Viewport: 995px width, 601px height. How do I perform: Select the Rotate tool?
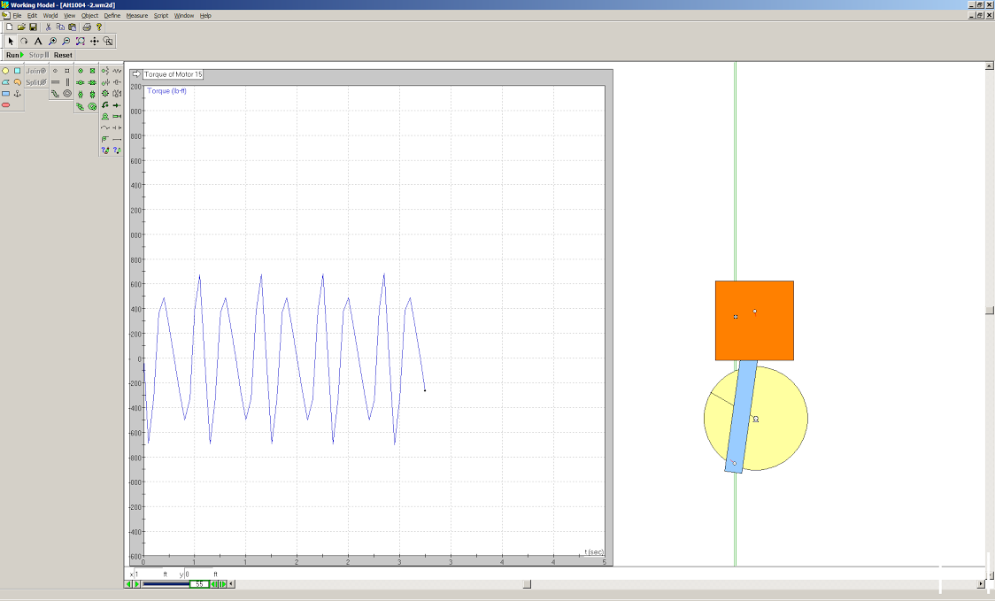click(x=24, y=42)
